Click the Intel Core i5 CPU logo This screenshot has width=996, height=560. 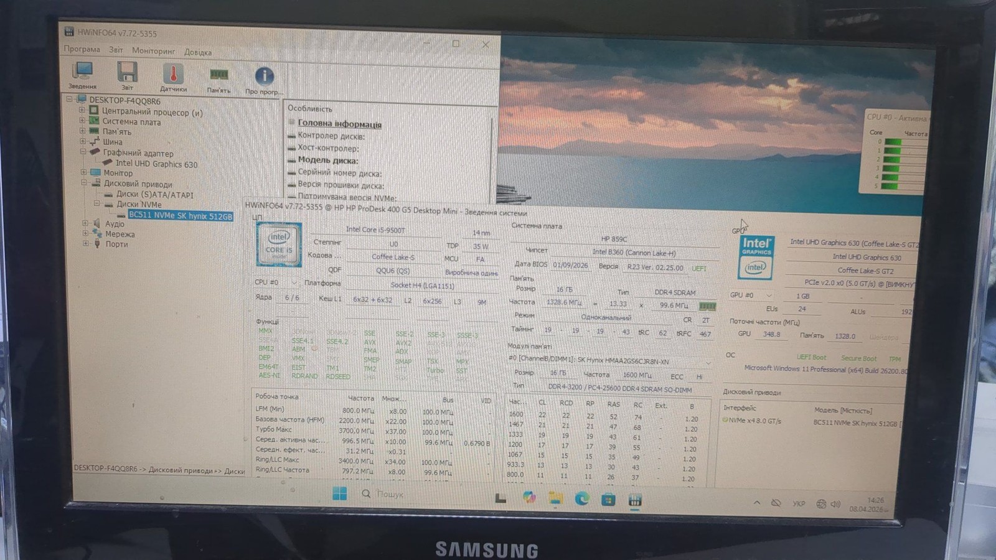(x=279, y=245)
